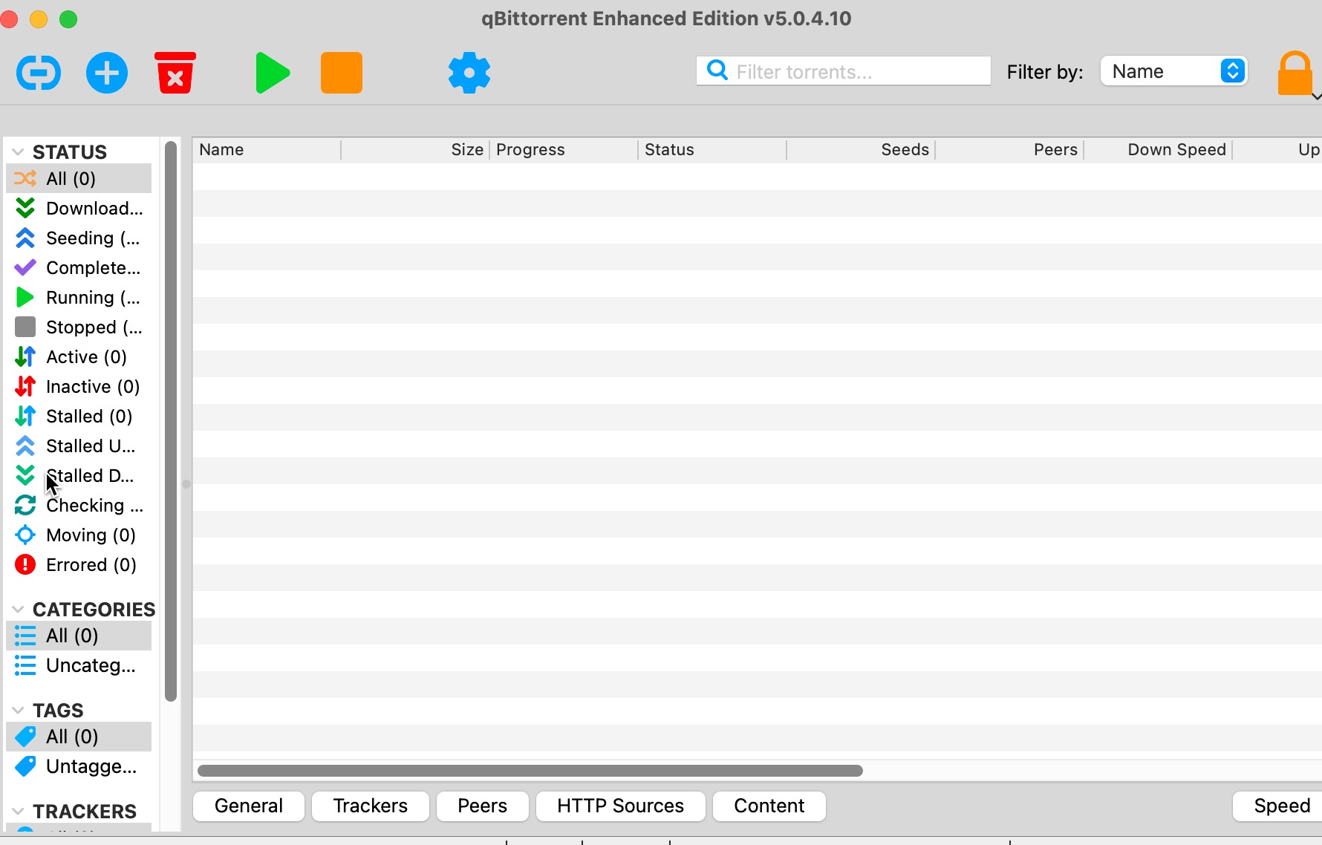Select the Stopped gray square filter icon
Screen dimensions: 1322x845
(25, 327)
